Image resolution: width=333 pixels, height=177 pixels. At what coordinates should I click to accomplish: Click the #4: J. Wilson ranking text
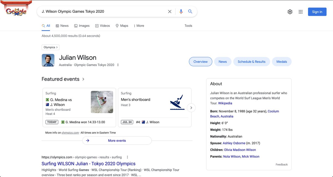(148, 122)
